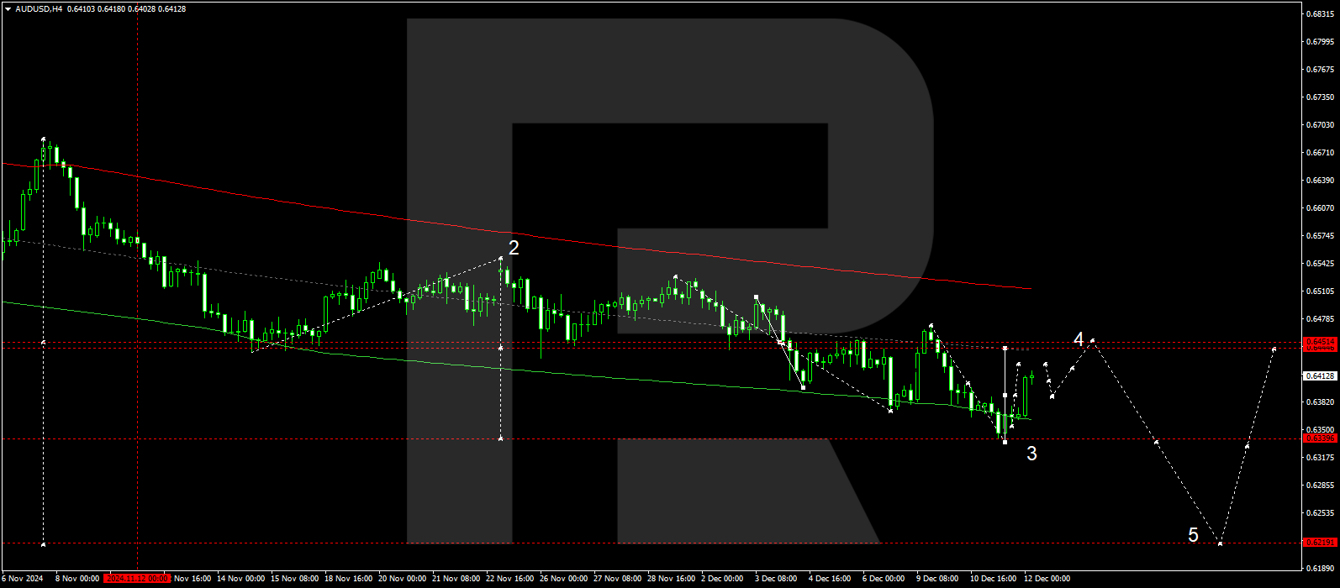Select the wave label 5 at forecast bottom
1340x588 pixels.
click(1193, 535)
